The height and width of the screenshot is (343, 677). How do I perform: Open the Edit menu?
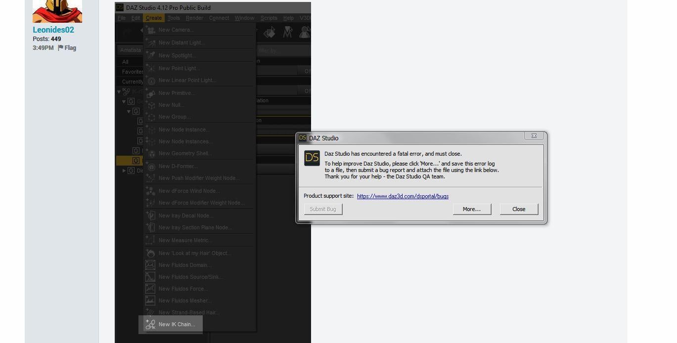tap(135, 18)
